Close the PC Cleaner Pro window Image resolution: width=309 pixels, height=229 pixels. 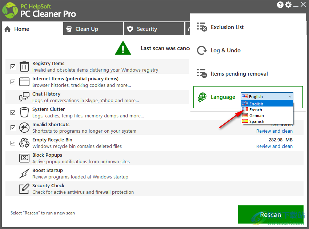pos(303,4)
